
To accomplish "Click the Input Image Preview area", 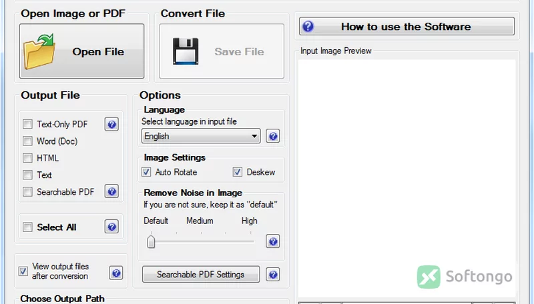I will click(407, 179).
